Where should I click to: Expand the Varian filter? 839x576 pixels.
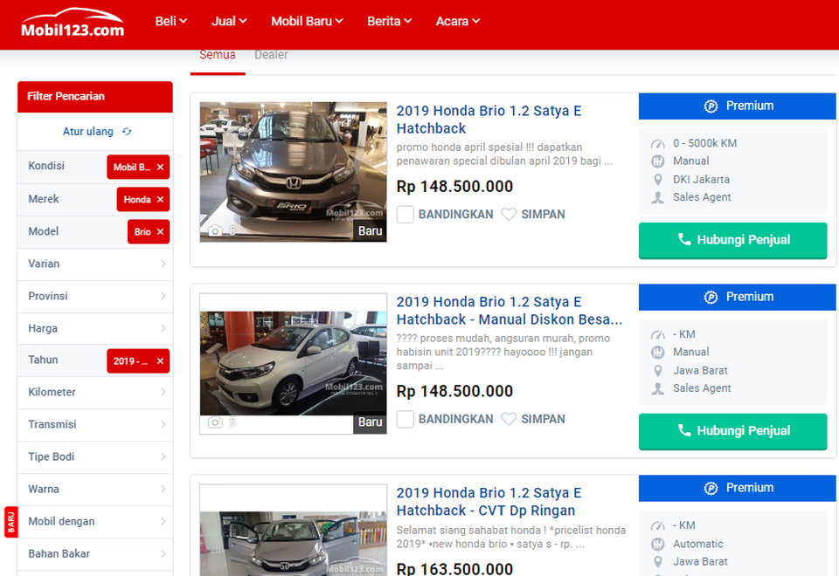coord(95,264)
